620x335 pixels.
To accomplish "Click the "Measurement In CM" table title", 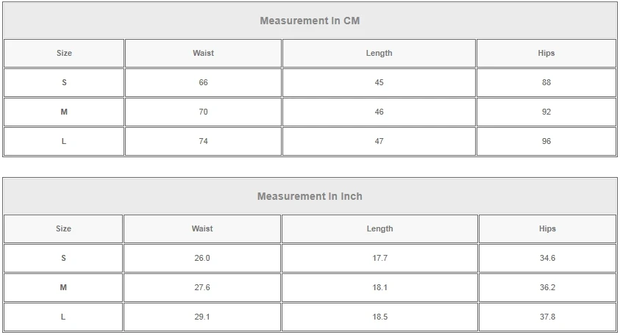I will tap(310, 21).
